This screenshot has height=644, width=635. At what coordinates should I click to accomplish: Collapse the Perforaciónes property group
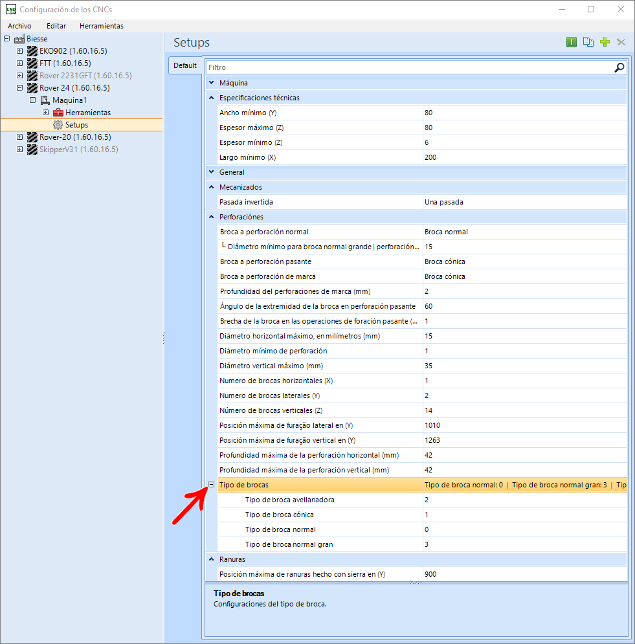pos(212,217)
